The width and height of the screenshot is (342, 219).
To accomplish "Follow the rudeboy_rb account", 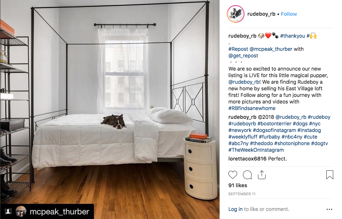I will [289, 14].
